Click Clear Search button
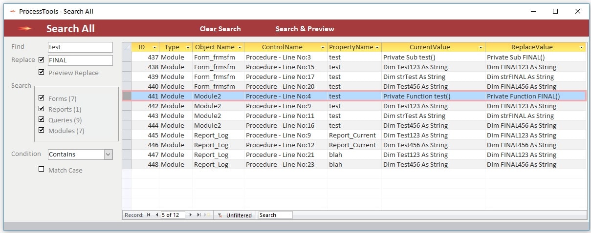 220,29
